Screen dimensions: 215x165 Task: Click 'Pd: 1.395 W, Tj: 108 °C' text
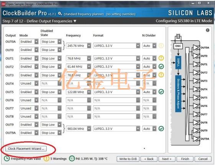coord(92,159)
